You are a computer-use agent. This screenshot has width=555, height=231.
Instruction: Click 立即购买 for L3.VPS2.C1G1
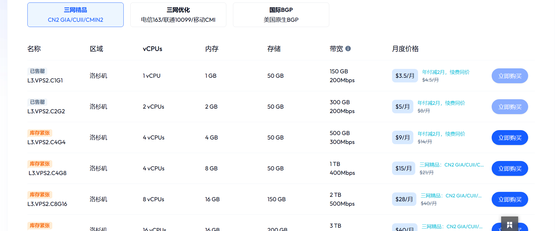[x=510, y=76]
